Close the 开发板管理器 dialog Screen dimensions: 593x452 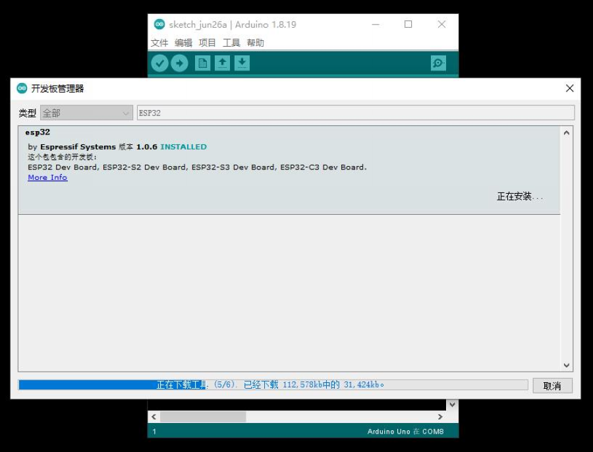(569, 88)
